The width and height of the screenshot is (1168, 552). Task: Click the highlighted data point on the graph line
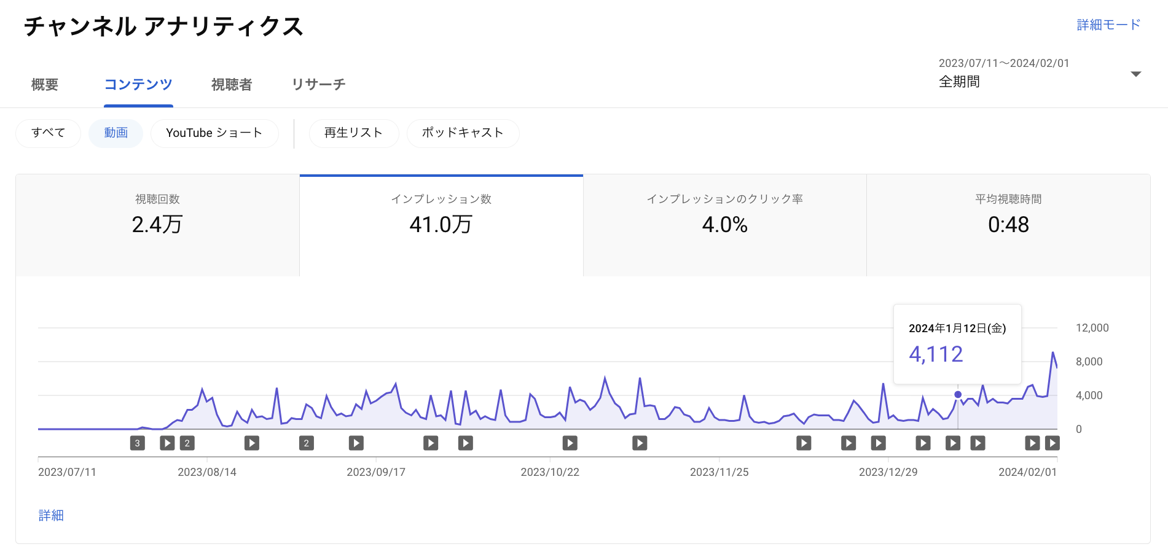(958, 394)
